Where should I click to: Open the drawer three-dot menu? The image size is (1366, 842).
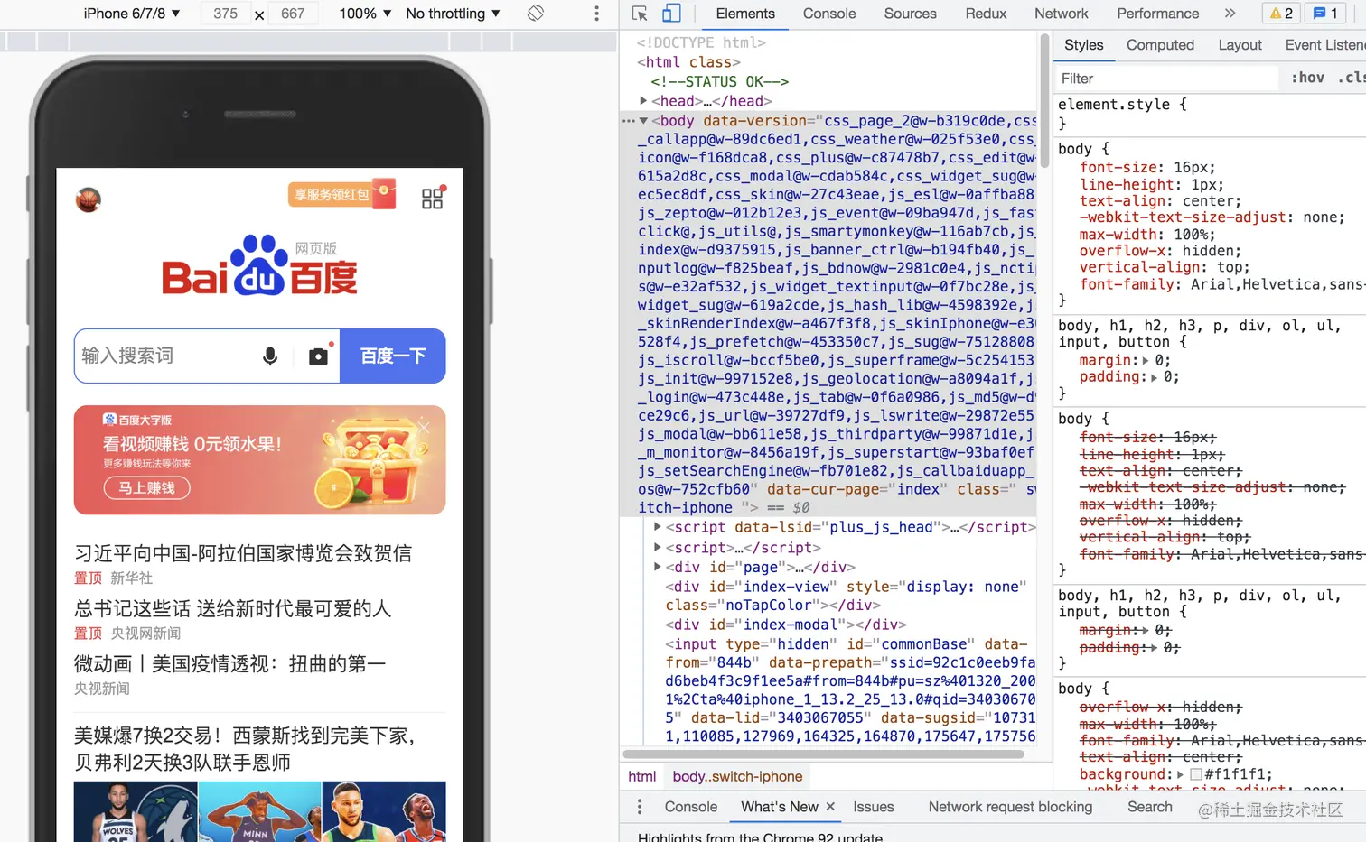(640, 807)
